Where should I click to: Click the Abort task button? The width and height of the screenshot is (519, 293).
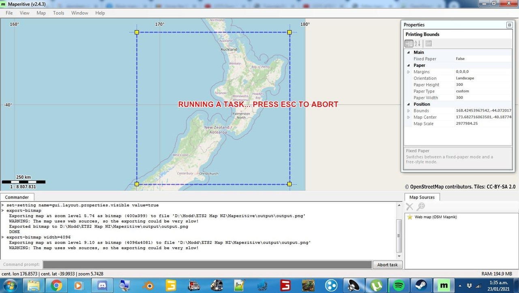coord(388,265)
